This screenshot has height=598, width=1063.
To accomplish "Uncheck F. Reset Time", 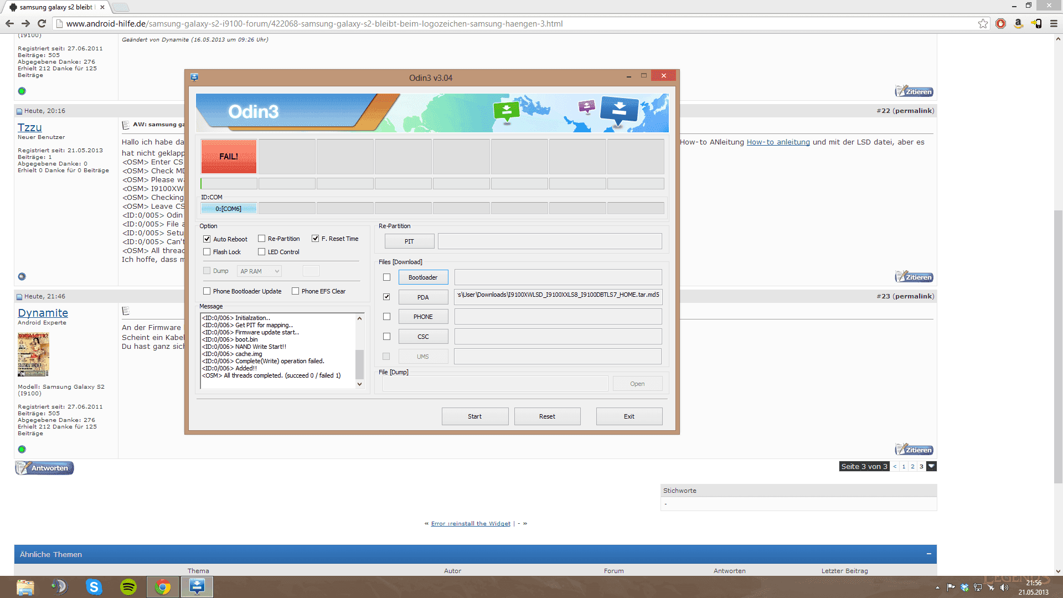I will 315,239.
